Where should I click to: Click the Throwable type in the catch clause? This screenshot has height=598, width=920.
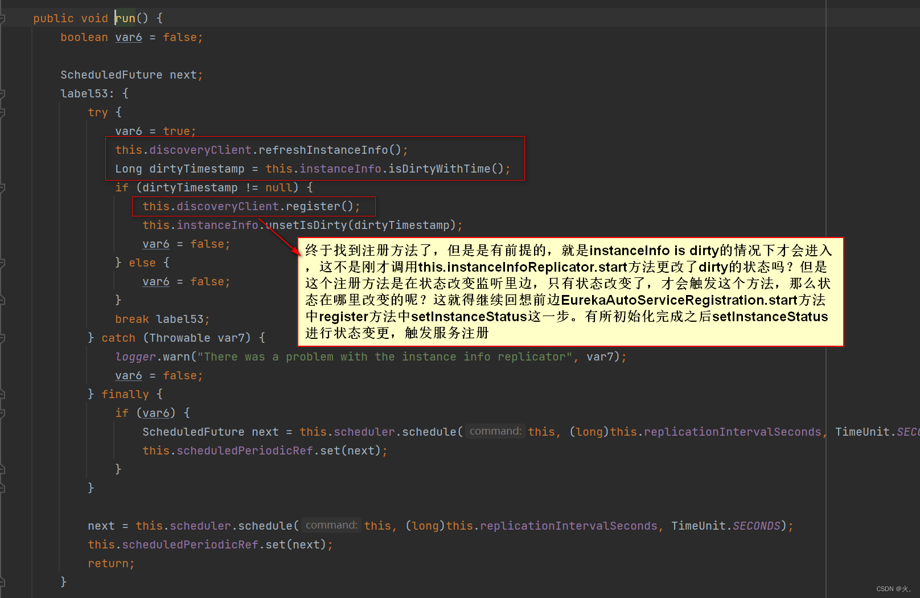180,338
